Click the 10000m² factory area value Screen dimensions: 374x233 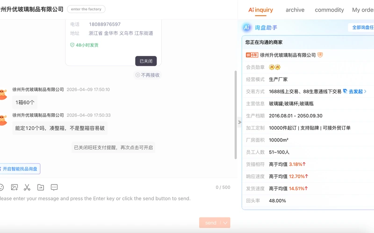[279, 140]
